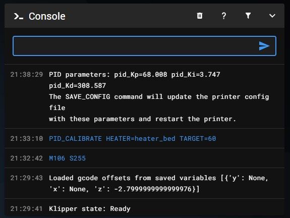
Task: Collapse the Console panel chevron
Action: [x=272, y=16]
